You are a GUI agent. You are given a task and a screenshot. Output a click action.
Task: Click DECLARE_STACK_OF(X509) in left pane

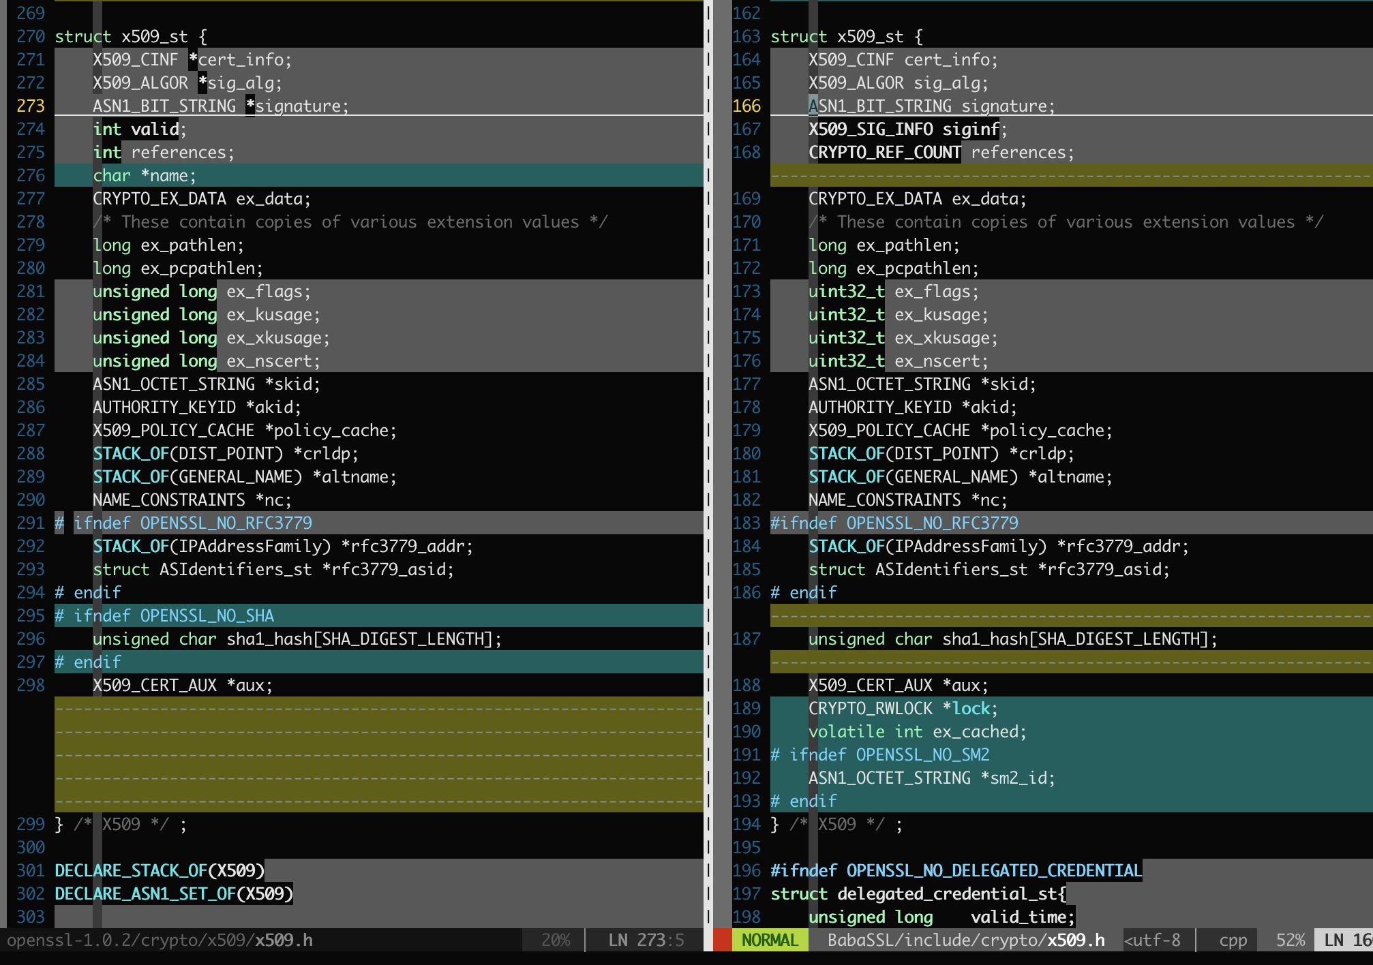160,871
